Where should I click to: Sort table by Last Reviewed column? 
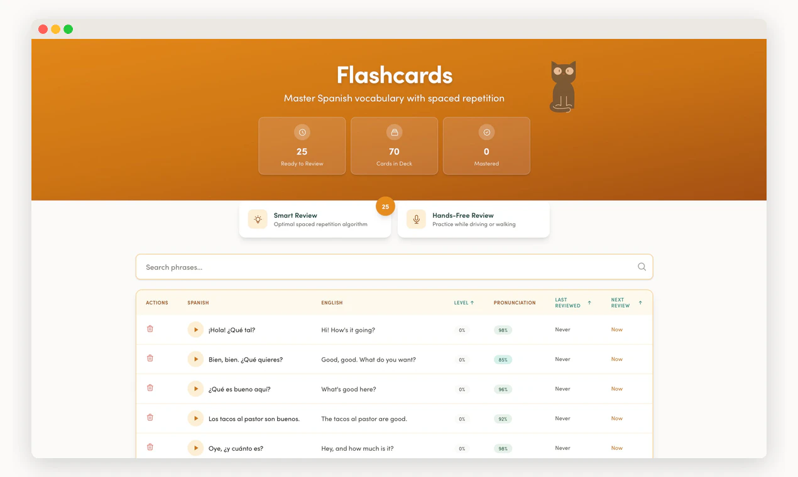tap(572, 303)
